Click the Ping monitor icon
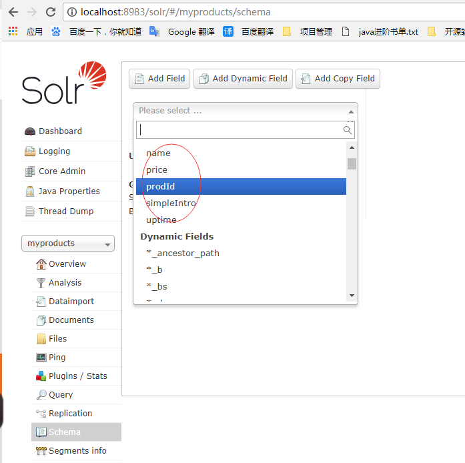The height and width of the screenshot is (463, 465). pyautogui.click(x=41, y=358)
